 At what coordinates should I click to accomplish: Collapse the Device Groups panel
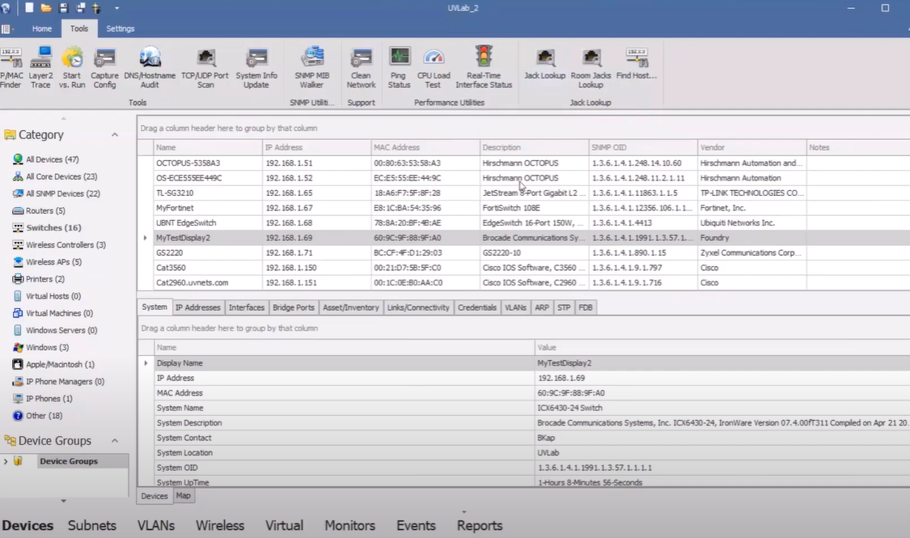click(x=115, y=440)
